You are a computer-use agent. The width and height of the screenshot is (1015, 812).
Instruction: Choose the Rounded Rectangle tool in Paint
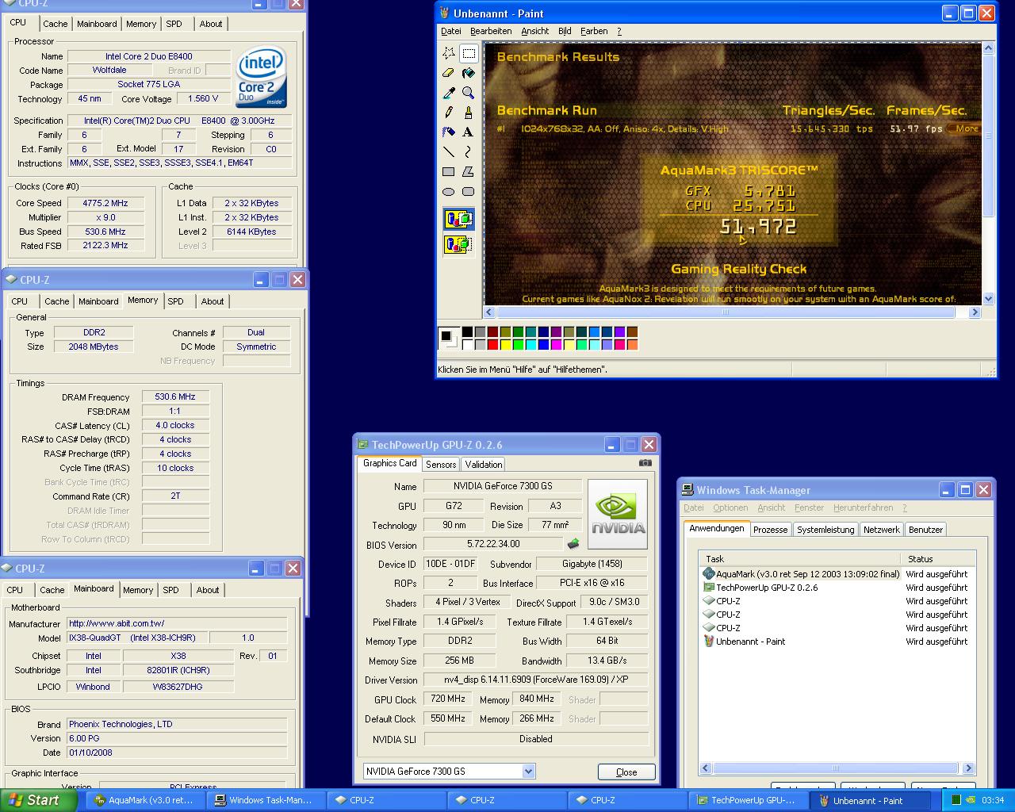[x=469, y=191]
